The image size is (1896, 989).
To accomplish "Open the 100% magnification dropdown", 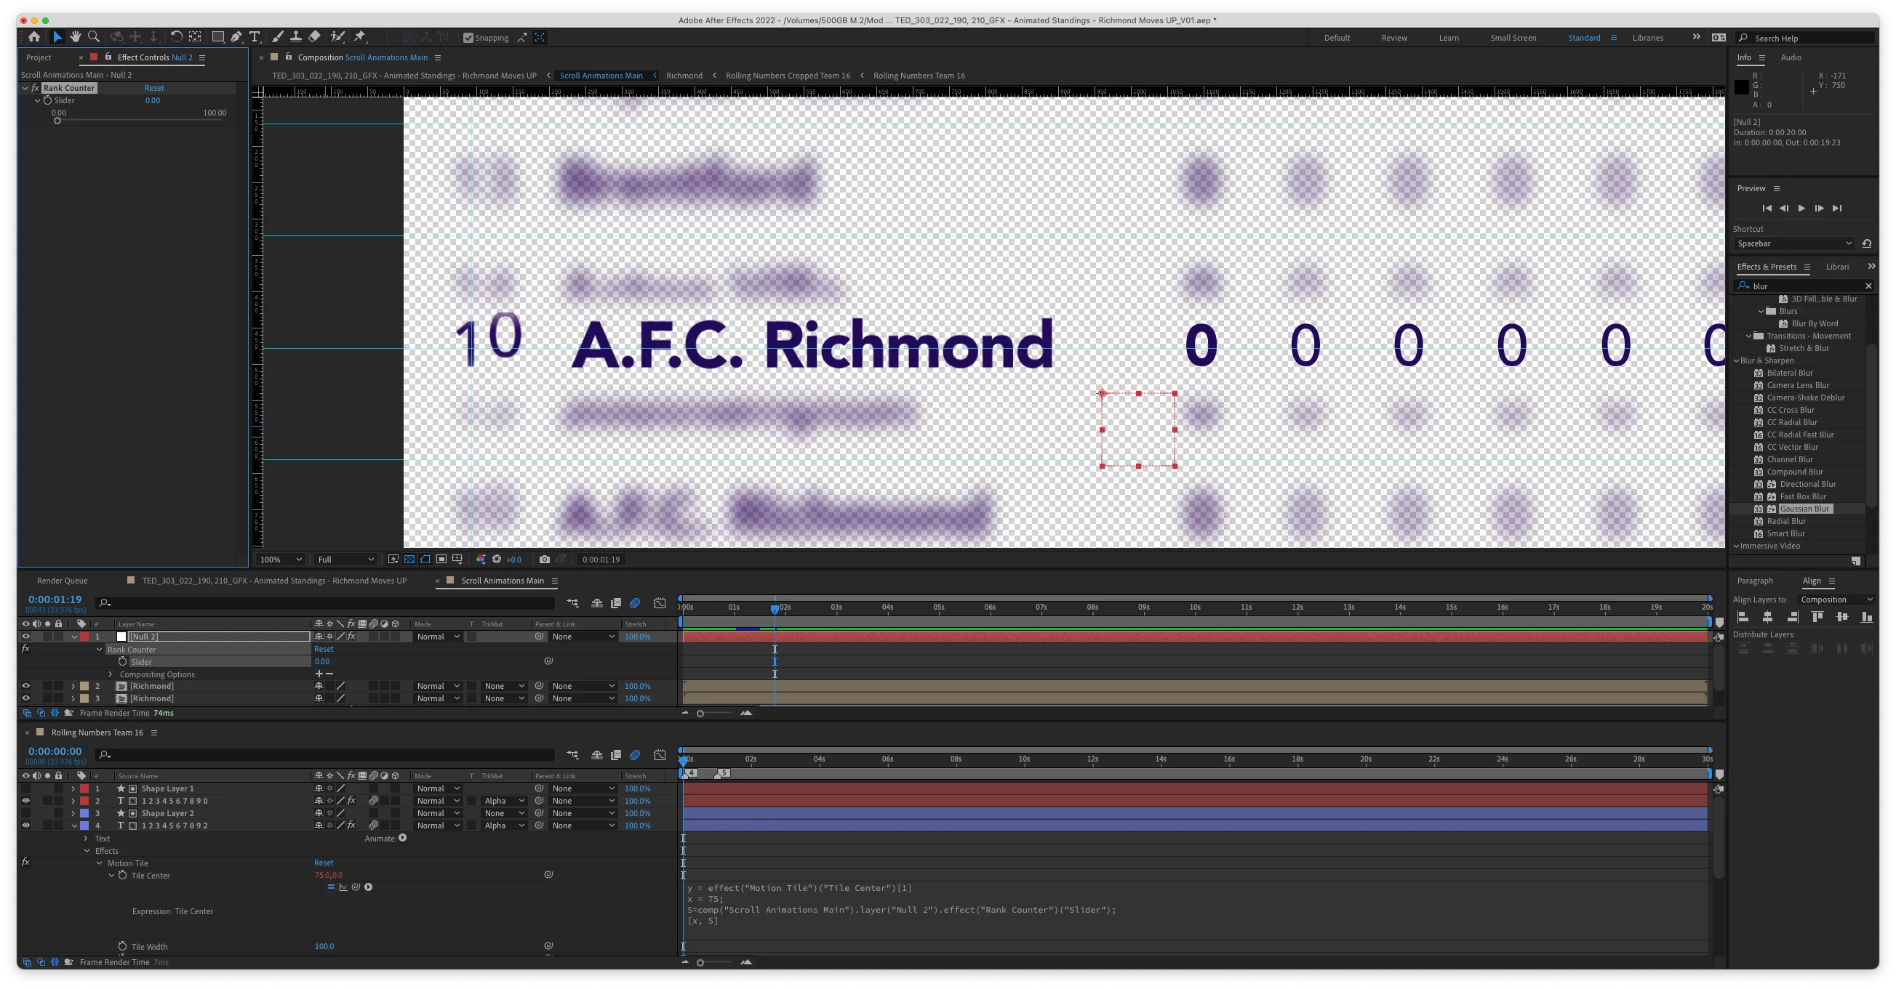I will point(280,560).
